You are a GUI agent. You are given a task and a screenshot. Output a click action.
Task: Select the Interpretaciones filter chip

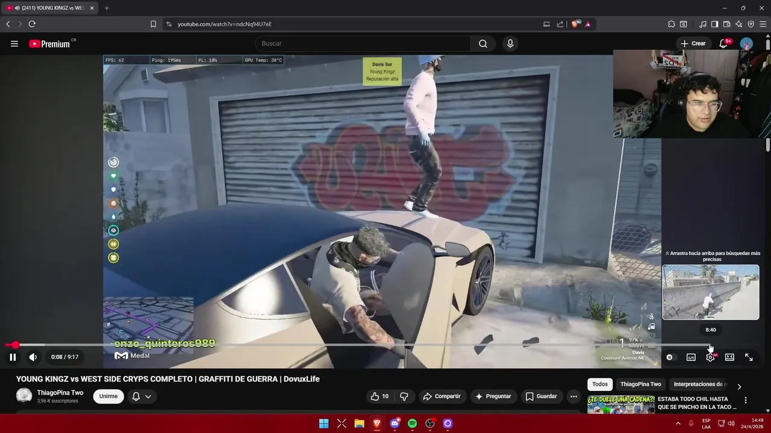click(x=699, y=384)
